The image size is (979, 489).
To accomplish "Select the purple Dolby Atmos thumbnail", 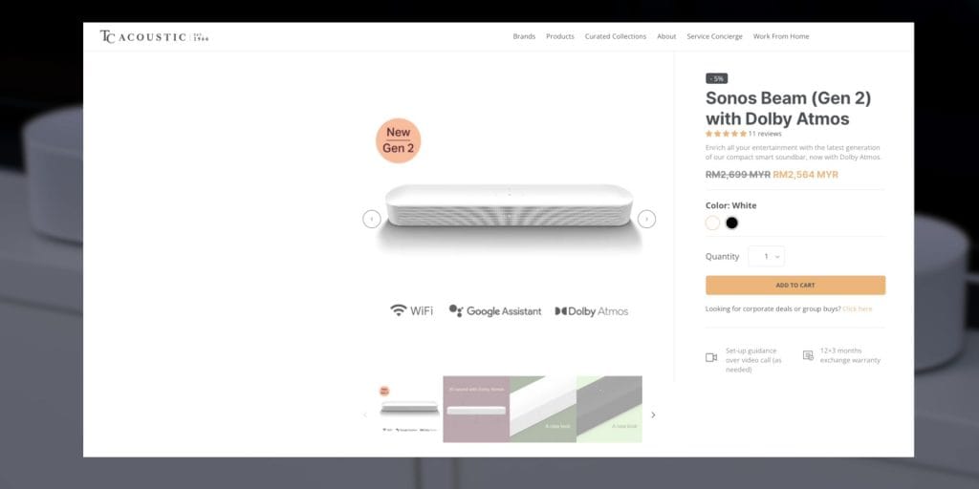I will pyautogui.click(x=476, y=409).
